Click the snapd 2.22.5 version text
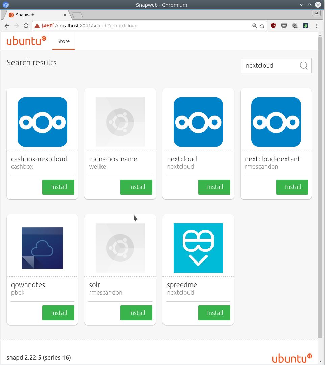This screenshot has width=325, height=365. coord(39,357)
